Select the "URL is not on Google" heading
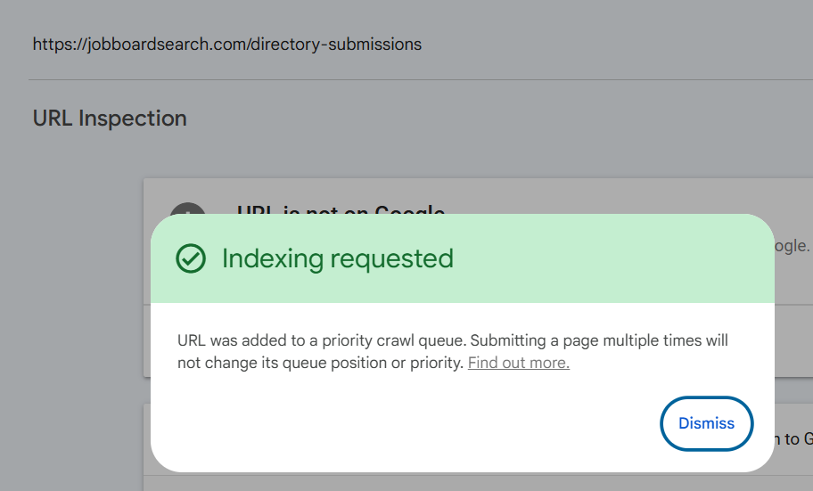Screen dimensions: 813x491 click(341, 210)
